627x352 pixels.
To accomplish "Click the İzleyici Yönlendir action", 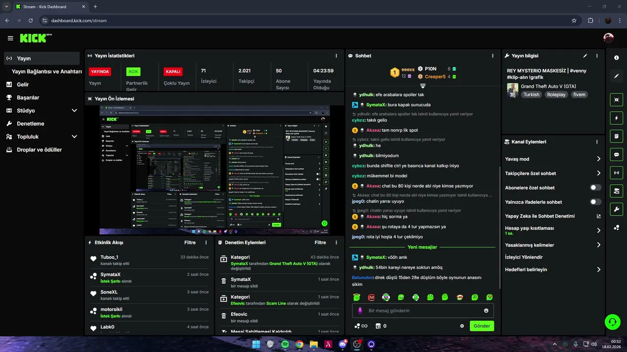I will tap(524, 257).
